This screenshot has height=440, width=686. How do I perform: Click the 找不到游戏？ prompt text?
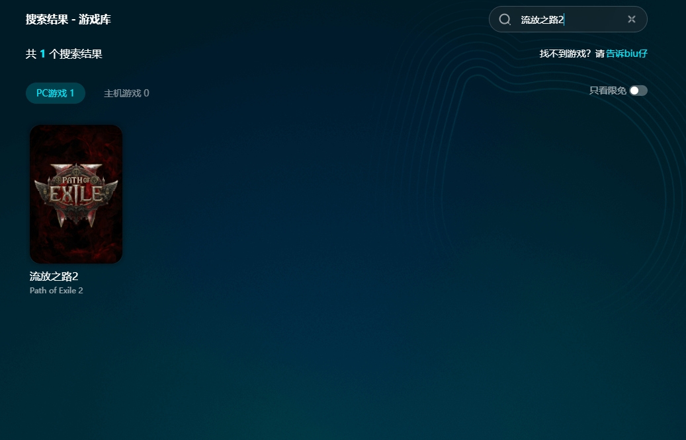click(566, 54)
